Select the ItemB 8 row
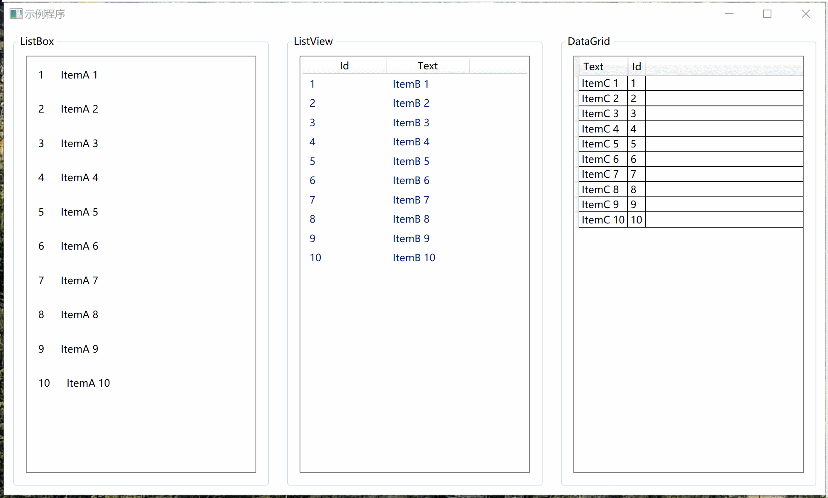828x498 pixels. tap(411, 219)
